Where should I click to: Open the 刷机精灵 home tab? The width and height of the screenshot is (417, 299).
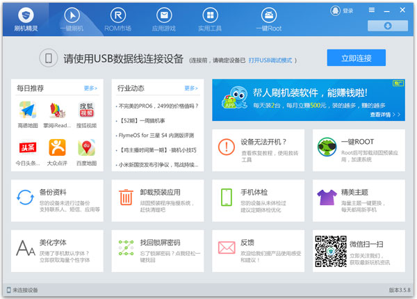[26, 19]
